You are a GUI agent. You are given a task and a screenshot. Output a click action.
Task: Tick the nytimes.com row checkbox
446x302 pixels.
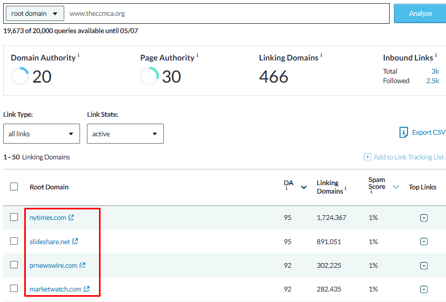(x=14, y=217)
